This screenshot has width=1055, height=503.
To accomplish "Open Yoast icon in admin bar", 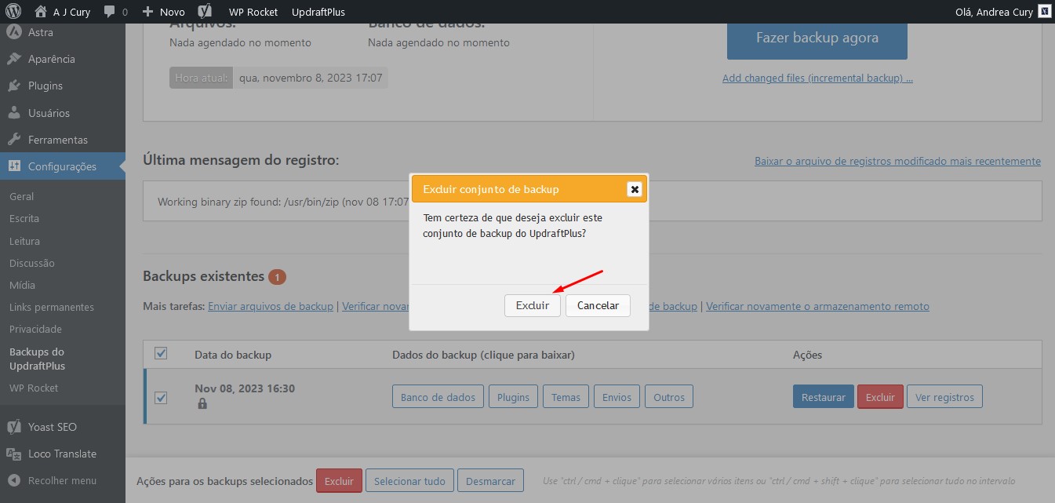I will coord(205,12).
